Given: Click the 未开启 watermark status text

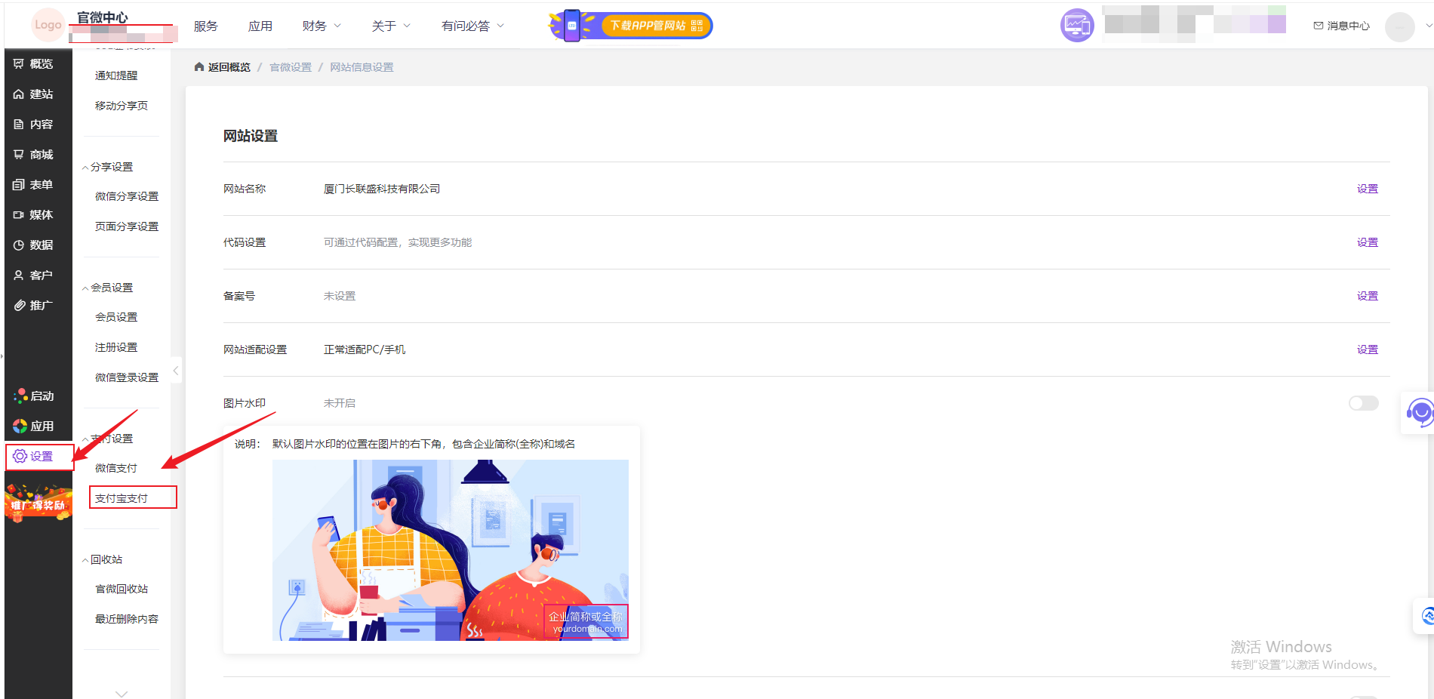Looking at the screenshot, I should [340, 403].
